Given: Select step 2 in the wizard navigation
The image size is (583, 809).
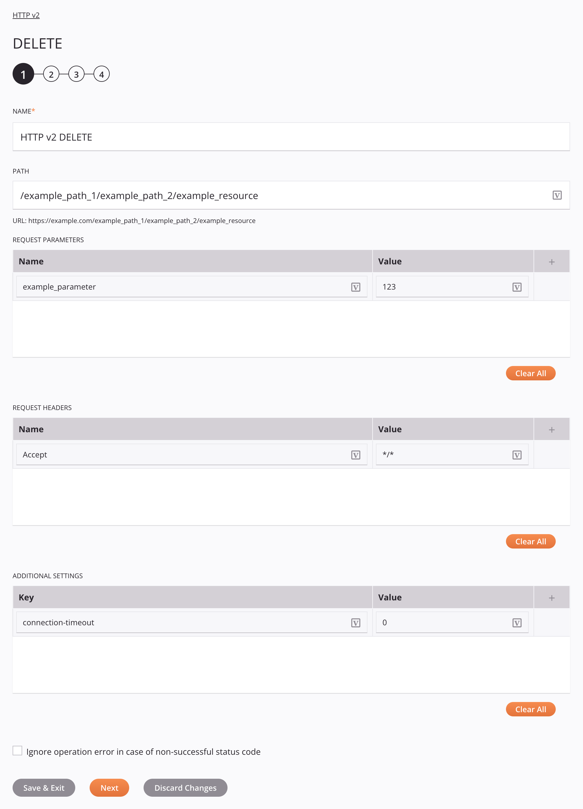Looking at the screenshot, I should coord(51,74).
